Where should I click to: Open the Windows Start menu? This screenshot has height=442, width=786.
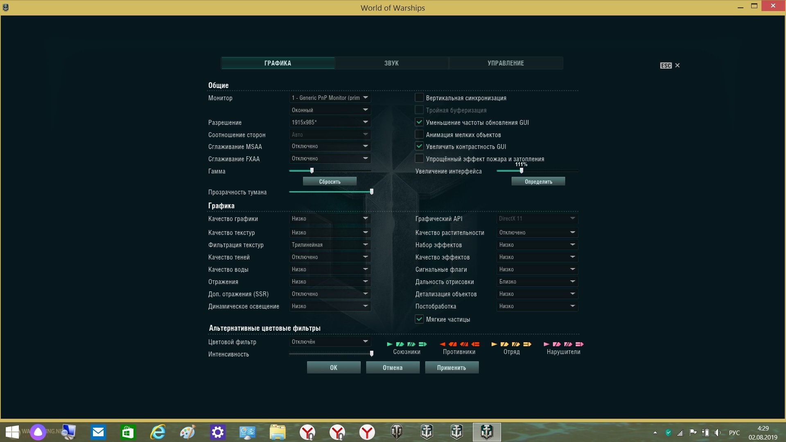click(x=12, y=432)
